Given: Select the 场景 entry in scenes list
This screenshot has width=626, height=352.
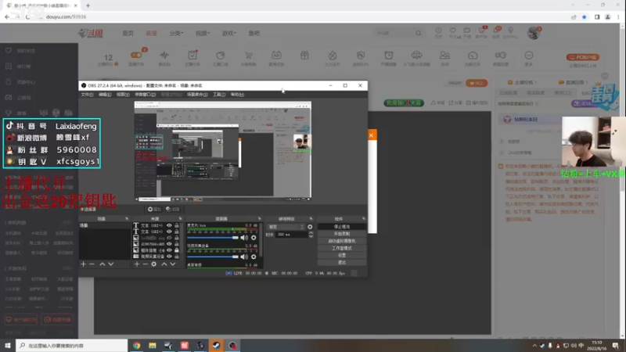Looking at the screenshot, I should tap(105, 226).
